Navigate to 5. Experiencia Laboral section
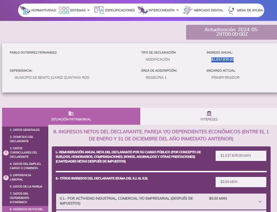The height and width of the screenshot is (212, 277). pos(20,177)
